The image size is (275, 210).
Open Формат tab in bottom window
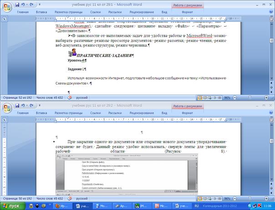(x=187, y=113)
